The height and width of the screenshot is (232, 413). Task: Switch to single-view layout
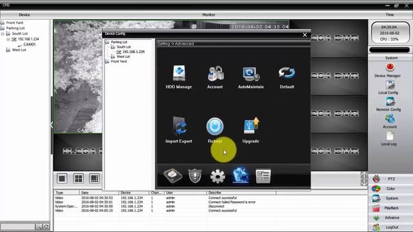(x=62, y=179)
